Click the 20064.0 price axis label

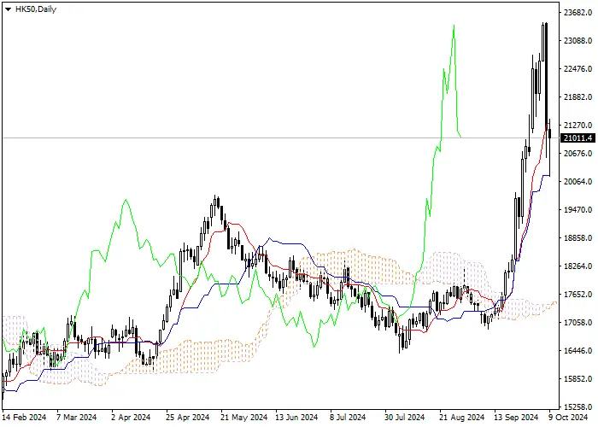click(577, 182)
